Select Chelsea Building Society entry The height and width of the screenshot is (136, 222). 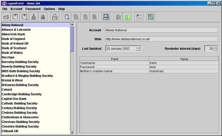tap(36, 113)
